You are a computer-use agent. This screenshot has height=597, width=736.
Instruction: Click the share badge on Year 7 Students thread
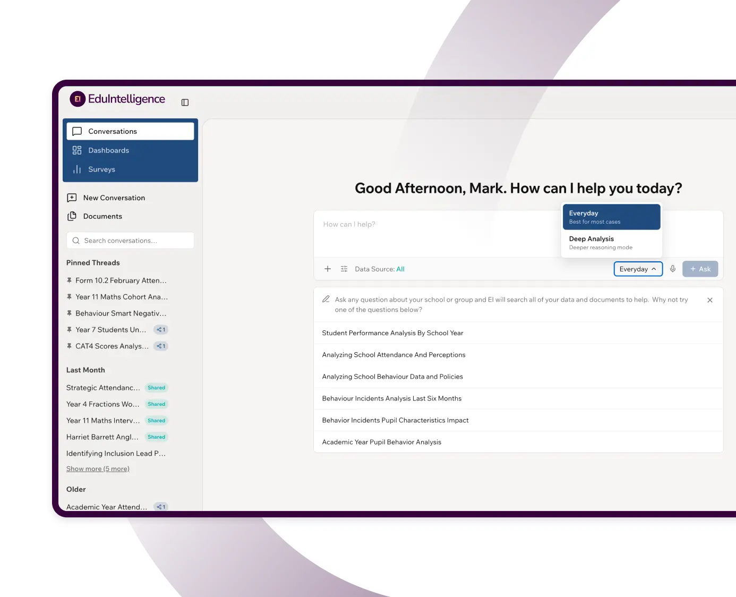(161, 330)
